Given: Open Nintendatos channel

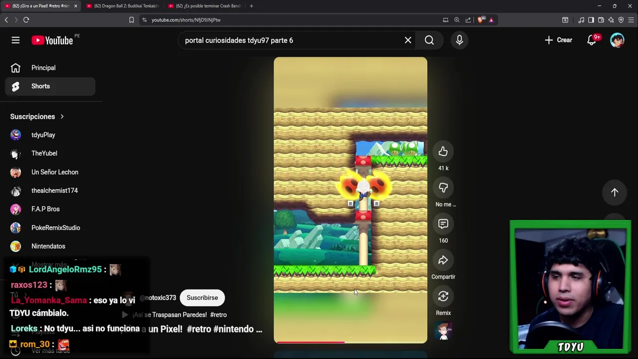Looking at the screenshot, I should coord(50,246).
